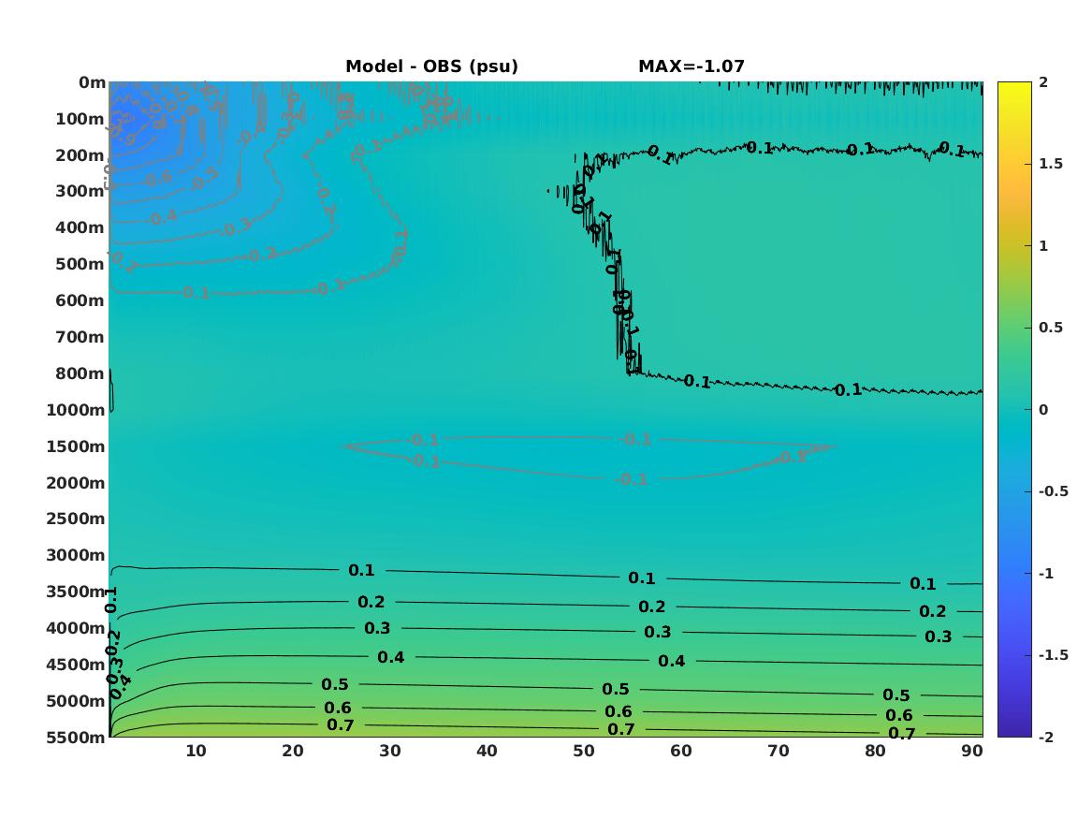Pick the "4500m" depth axis label
Image resolution: width=1092 pixels, height=819 pixels.
pos(76,665)
